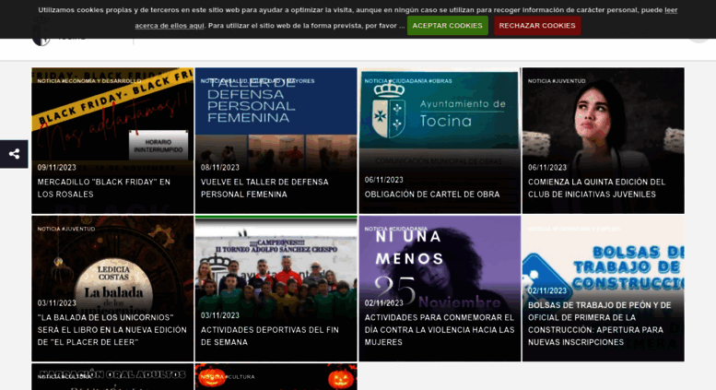Click #ECONOMÍA Y DESARROLLO tag on first card
The image size is (716, 390).
[x=101, y=81]
